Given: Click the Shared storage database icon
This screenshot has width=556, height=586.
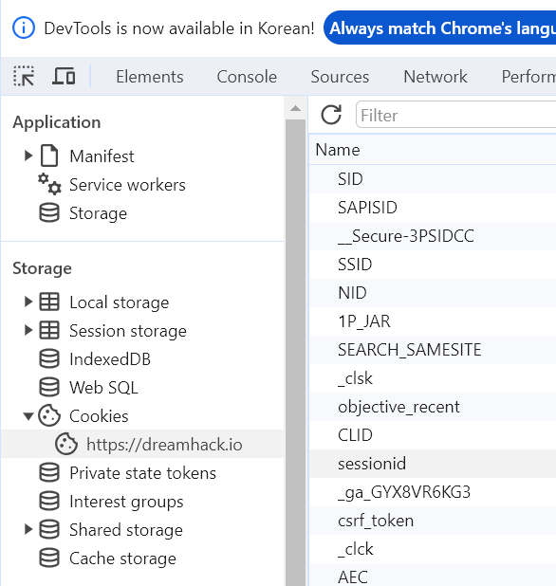Looking at the screenshot, I should (x=49, y=529).
